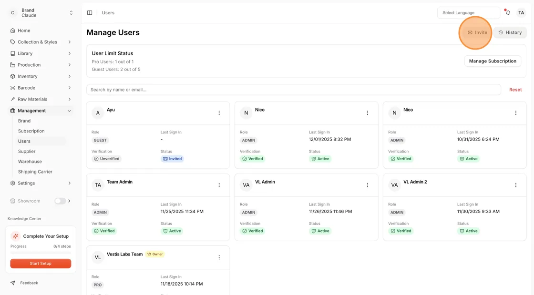
Task: Open the three-dot menu on Ayu's card
Action: tap(219, 113)
